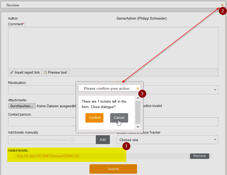This screenshot has height=175, width=227.
Task: Open the Revaluation dropdown
Action: [42, 90]
